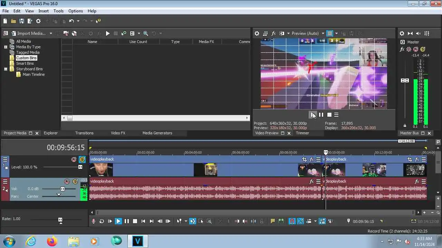Open Event FX on first audio event
442x248 pixels.
[x=311, y=182]
